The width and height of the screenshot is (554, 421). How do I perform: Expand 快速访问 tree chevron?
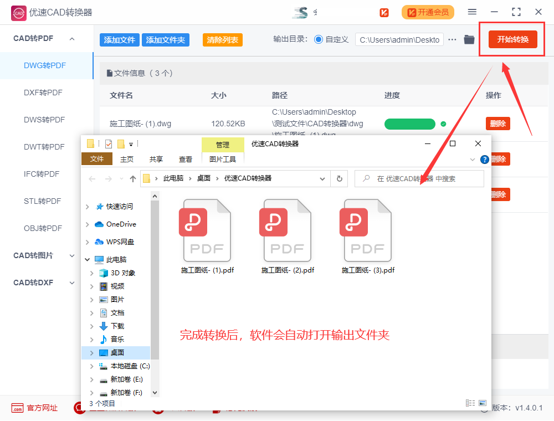[88, 207]
